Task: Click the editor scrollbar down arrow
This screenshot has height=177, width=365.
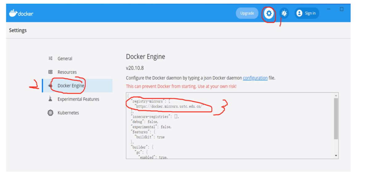Action: [x=336, y=156]
